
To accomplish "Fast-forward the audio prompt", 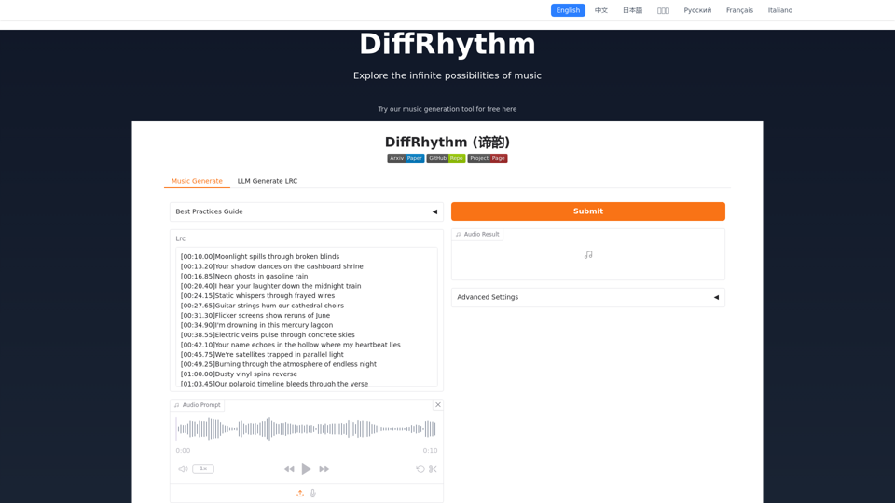I will [x=324, y=469].
